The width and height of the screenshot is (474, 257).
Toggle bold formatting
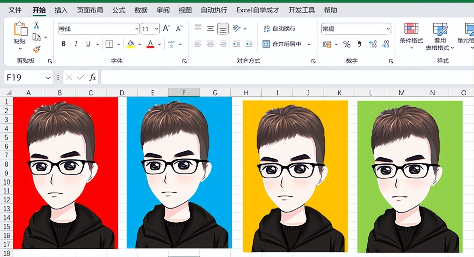point(64,44)
